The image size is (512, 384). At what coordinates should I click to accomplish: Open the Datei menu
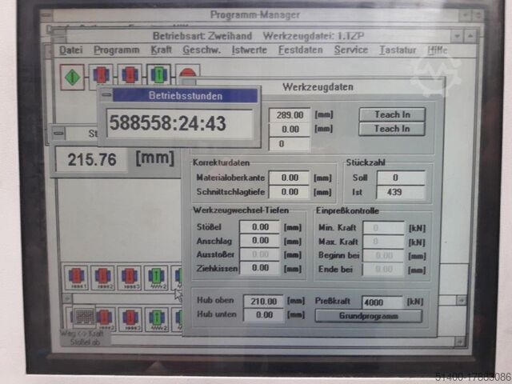(70, 50)
